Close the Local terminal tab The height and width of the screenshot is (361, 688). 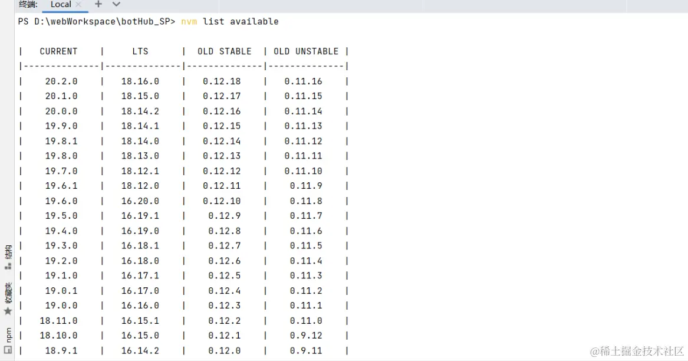click(78, 4)
